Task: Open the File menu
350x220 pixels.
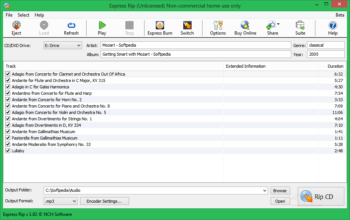Action: point(9,15)
